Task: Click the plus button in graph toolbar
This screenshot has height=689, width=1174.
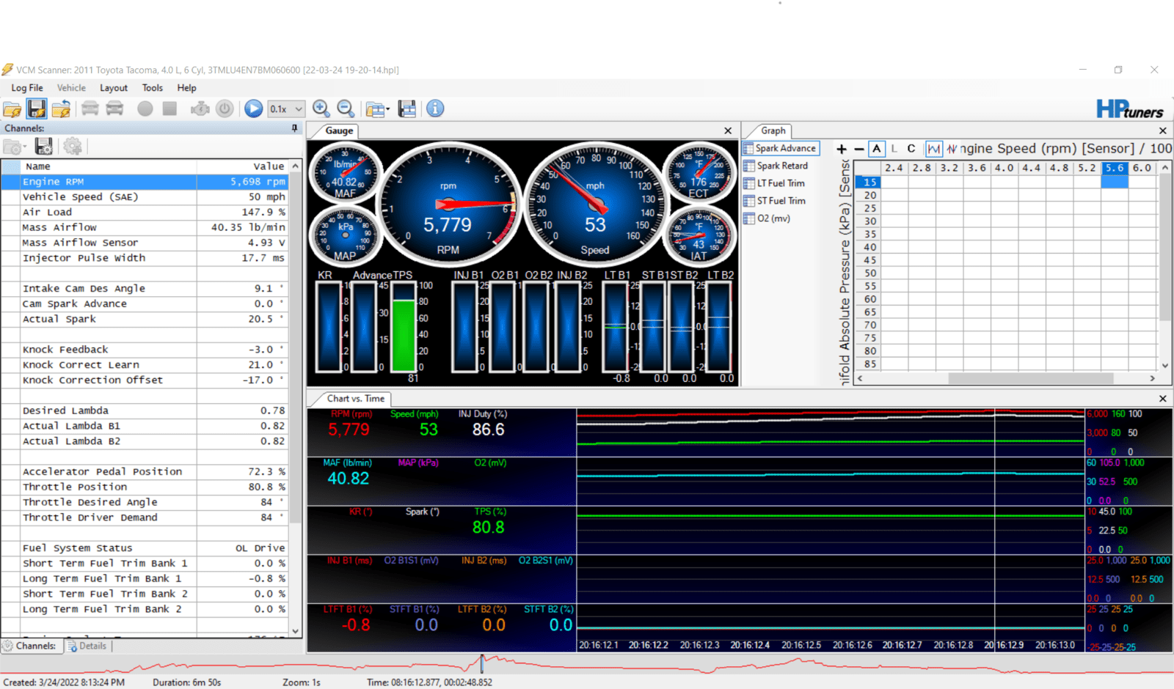Action: click(842, 149)
